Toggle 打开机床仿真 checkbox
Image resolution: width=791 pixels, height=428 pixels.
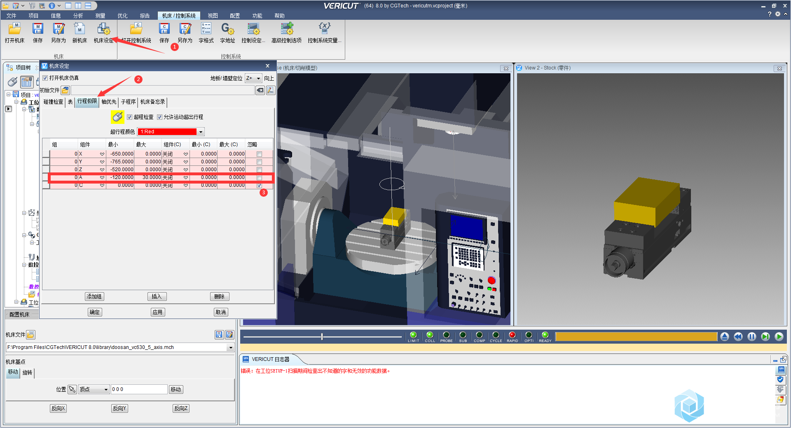pyautogui.click(x=45, y=78)
